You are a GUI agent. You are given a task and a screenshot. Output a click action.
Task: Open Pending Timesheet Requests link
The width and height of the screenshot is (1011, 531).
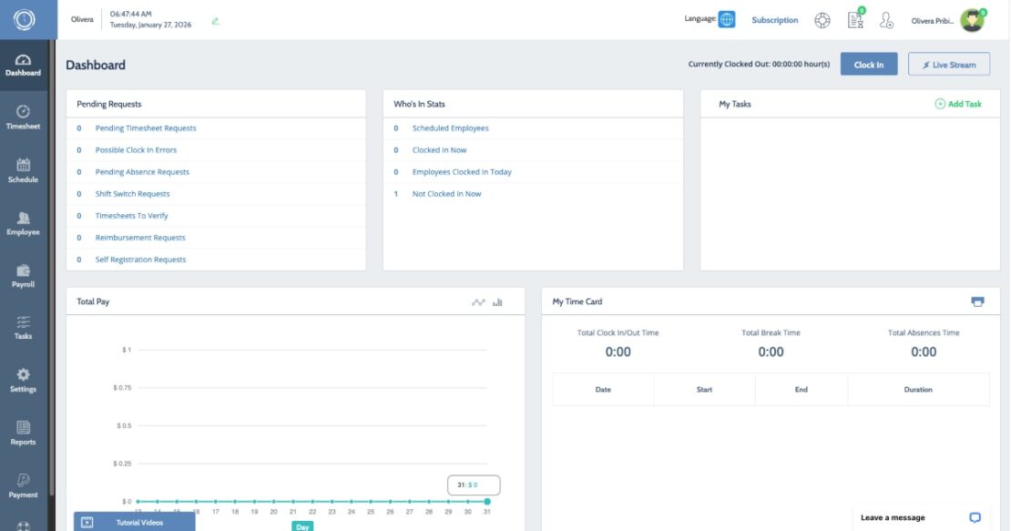click(x=145, y=128)
